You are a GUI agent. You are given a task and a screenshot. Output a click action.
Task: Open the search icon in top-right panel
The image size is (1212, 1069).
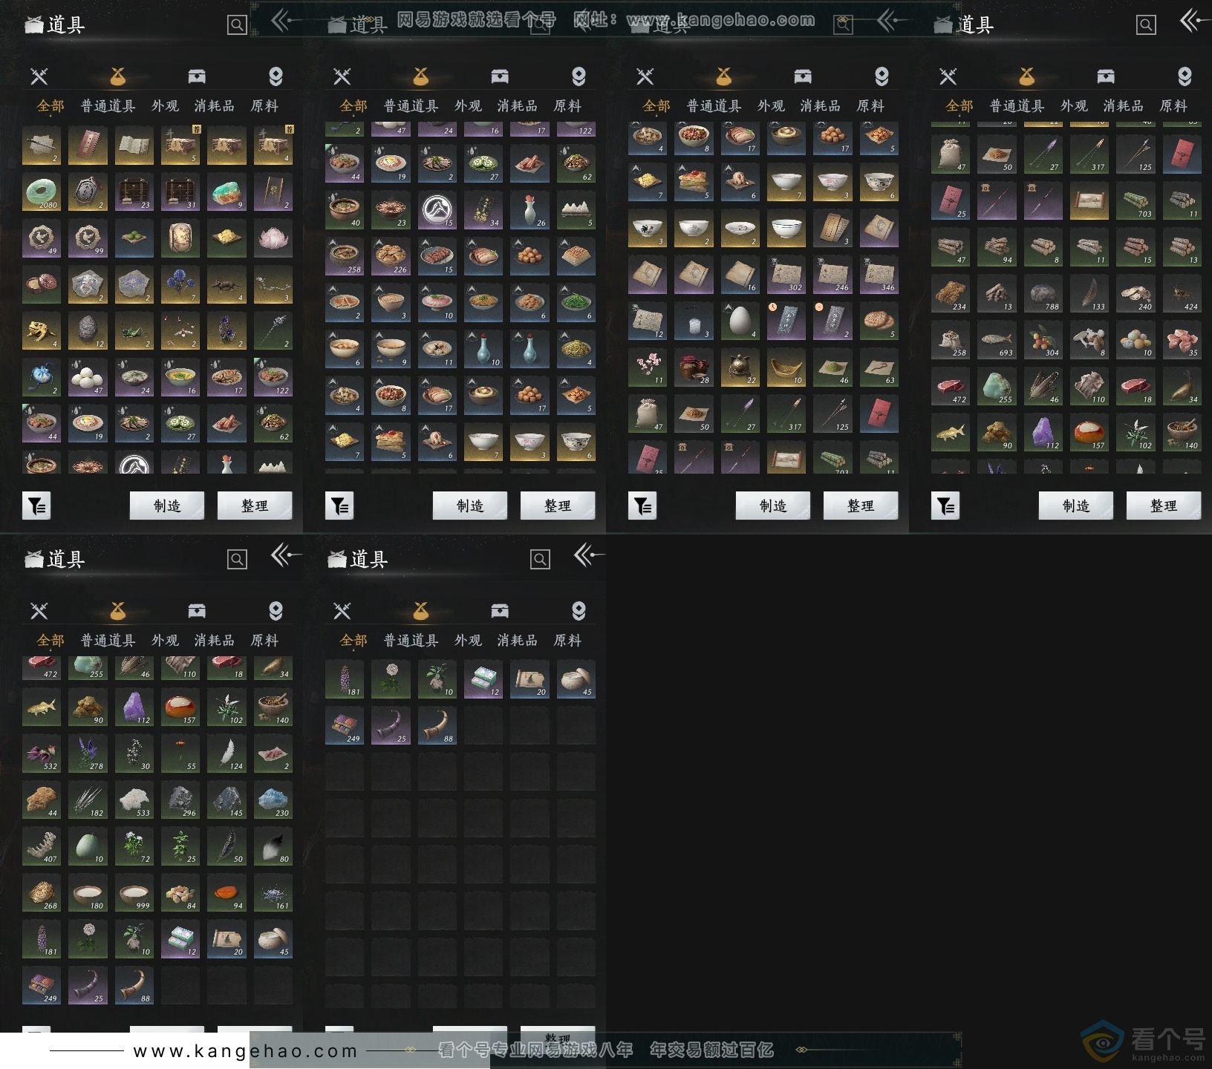pyautogui.click(x=1146, y=25)
